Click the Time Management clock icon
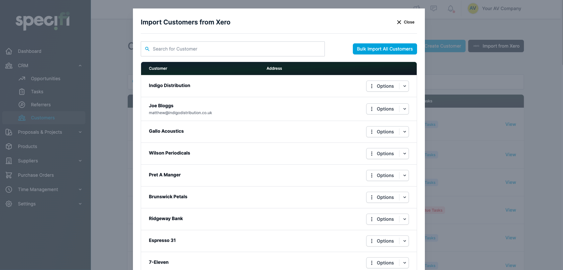 pos(9,189)
